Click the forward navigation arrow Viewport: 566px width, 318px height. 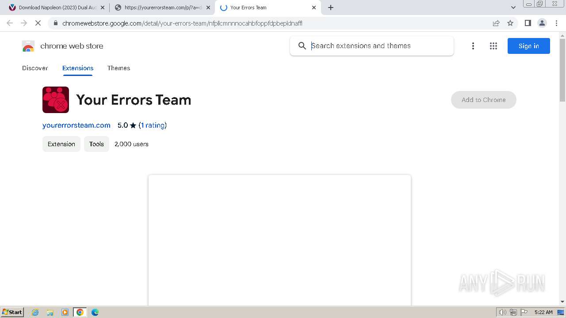point(24,23)
